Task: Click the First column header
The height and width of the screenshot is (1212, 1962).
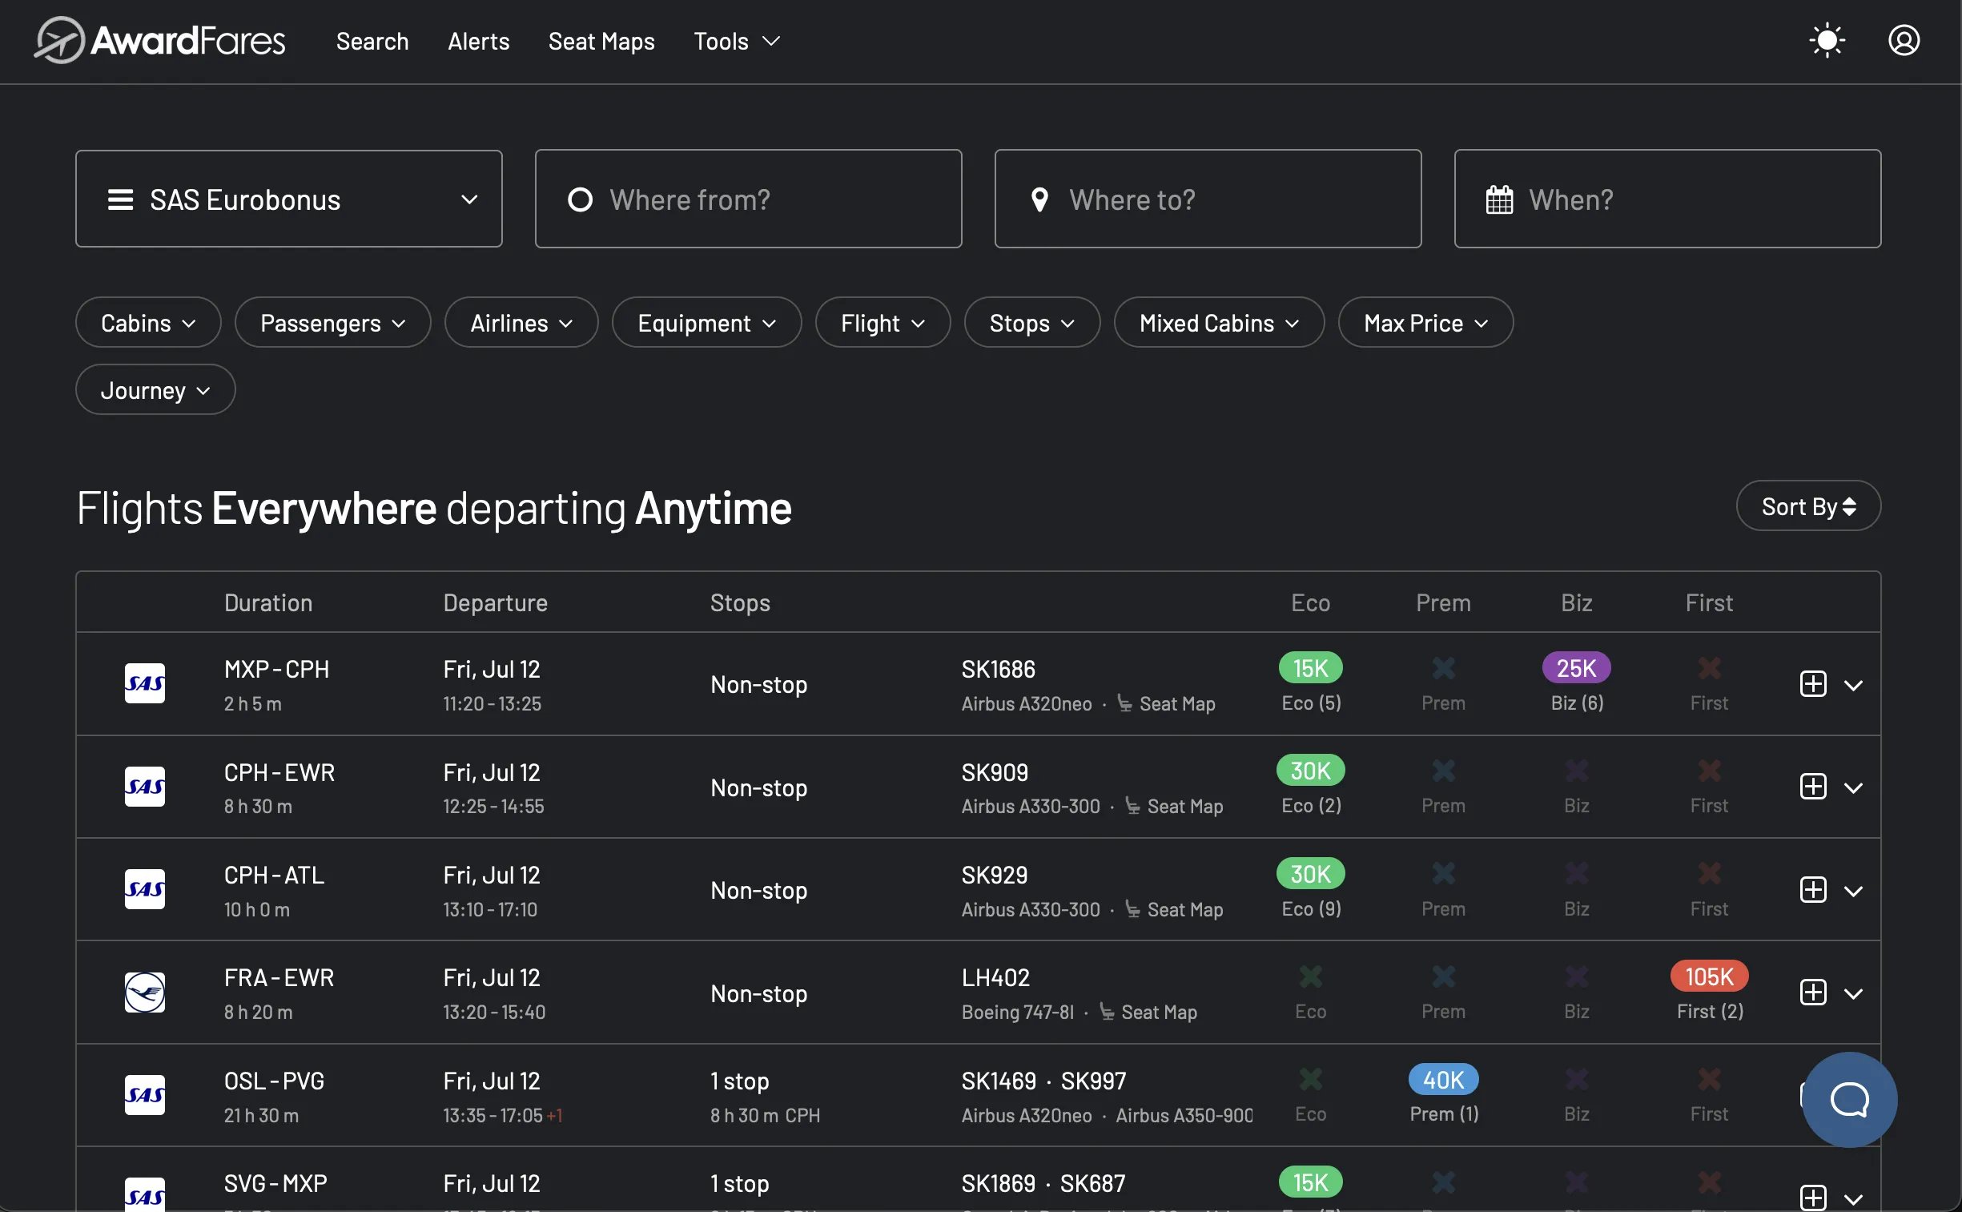Action: [x=1709, y=602]
